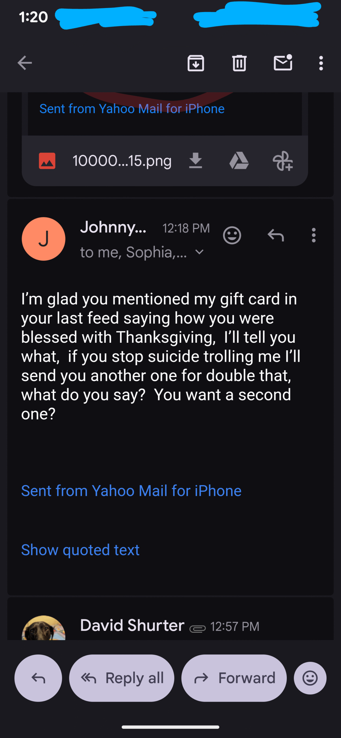The width and height of the screenshot is (341, 738).
Task: Expand Show quoted text
Action: tap(80, 550)
